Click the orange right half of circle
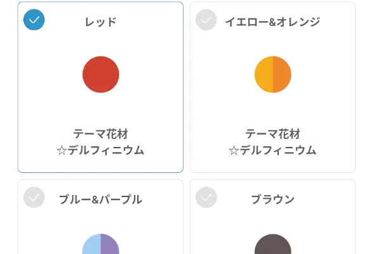 282,74
